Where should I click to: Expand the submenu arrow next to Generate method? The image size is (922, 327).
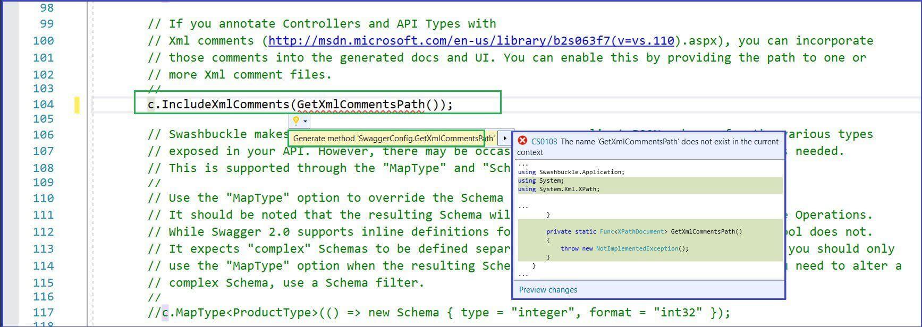click(505, 139)
